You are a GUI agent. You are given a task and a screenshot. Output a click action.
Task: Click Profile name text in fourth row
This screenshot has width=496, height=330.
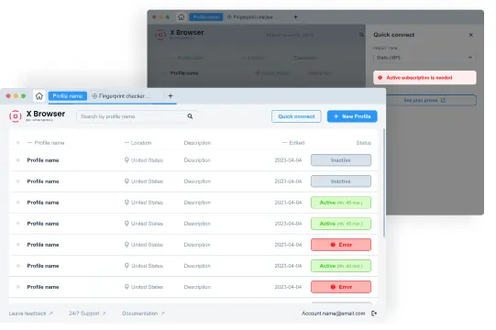point(43,224)
